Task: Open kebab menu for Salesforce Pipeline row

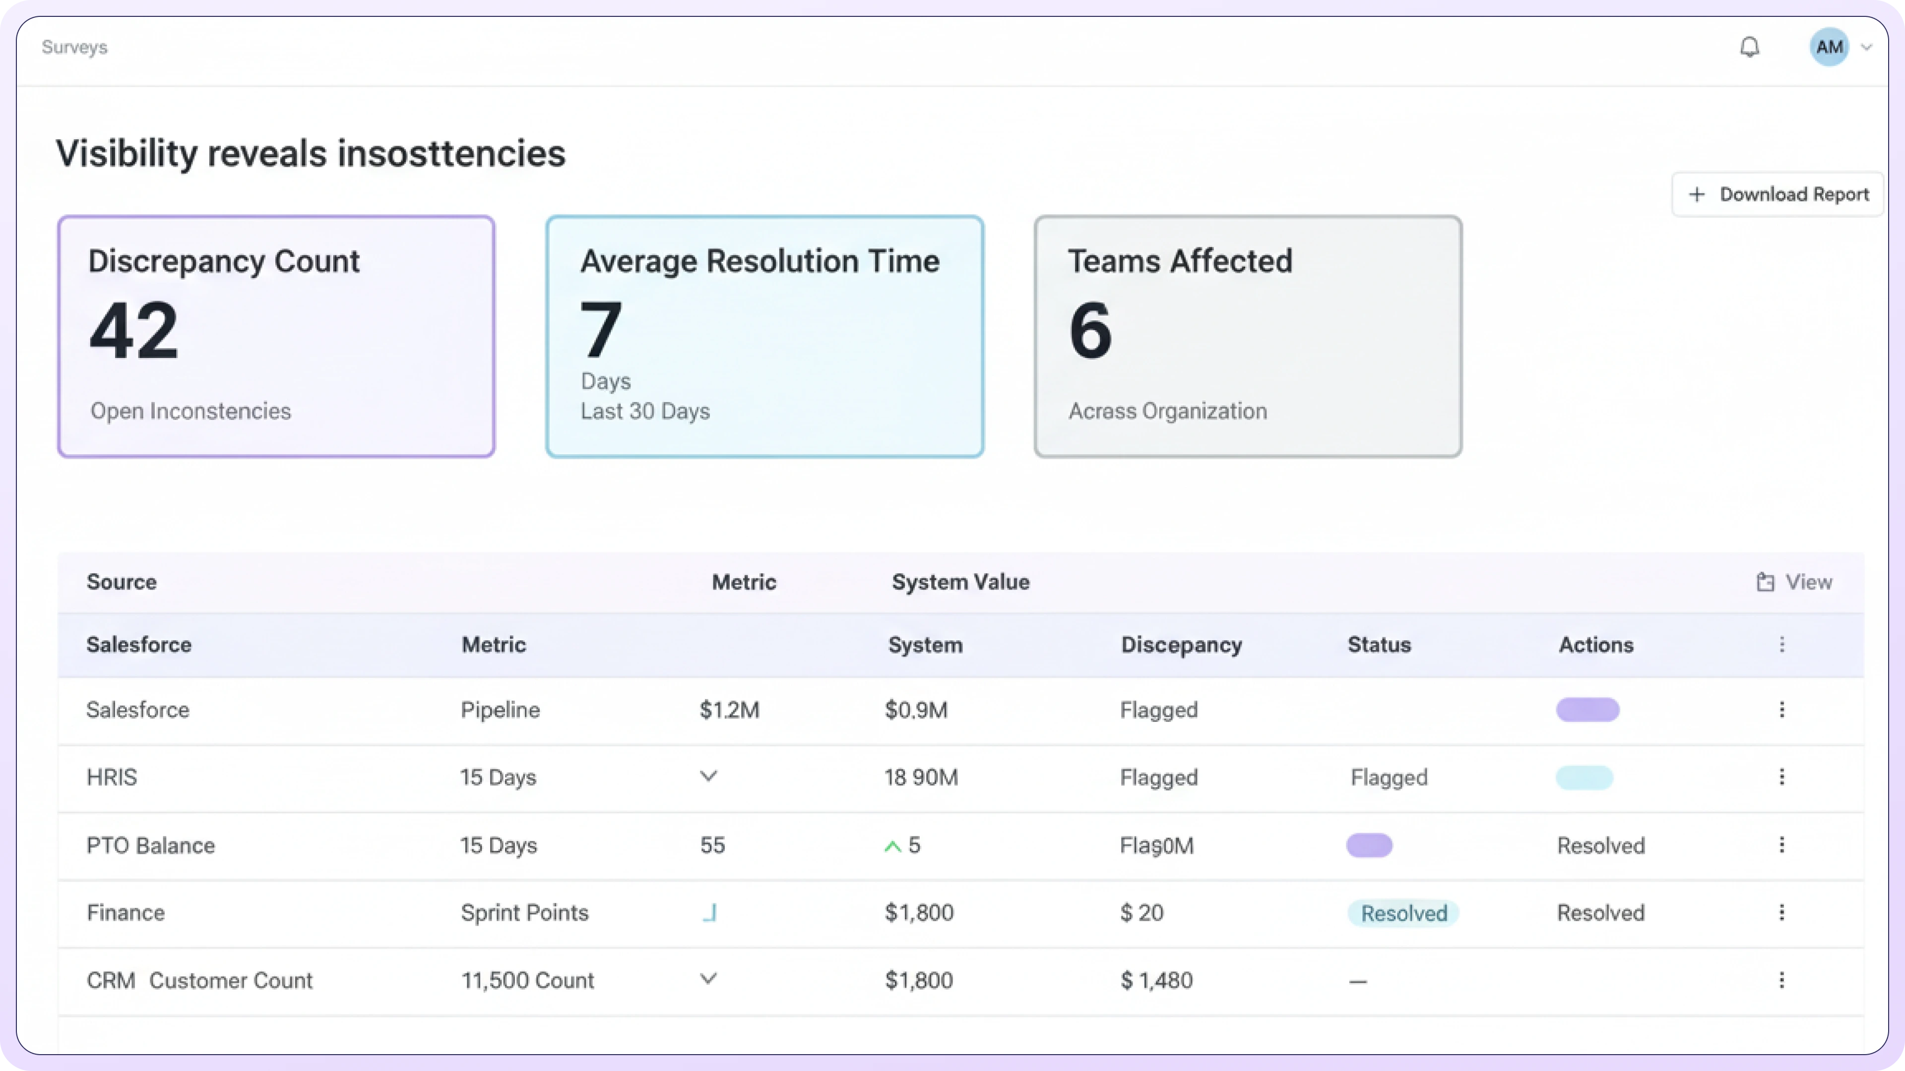Action: click(1781, 710)
